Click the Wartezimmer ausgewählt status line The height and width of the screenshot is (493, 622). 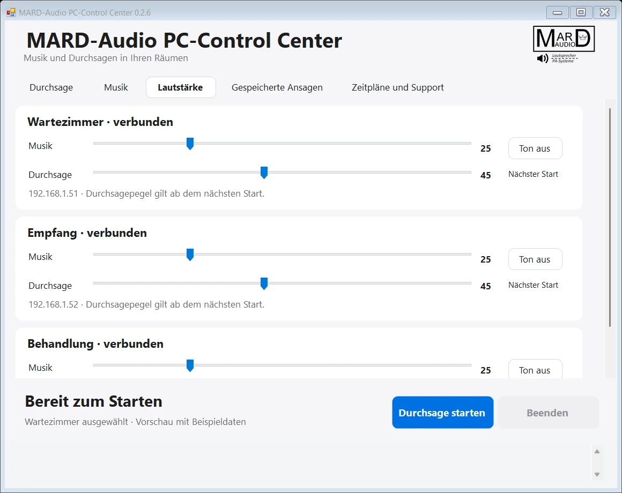click(x=135, y=422)
